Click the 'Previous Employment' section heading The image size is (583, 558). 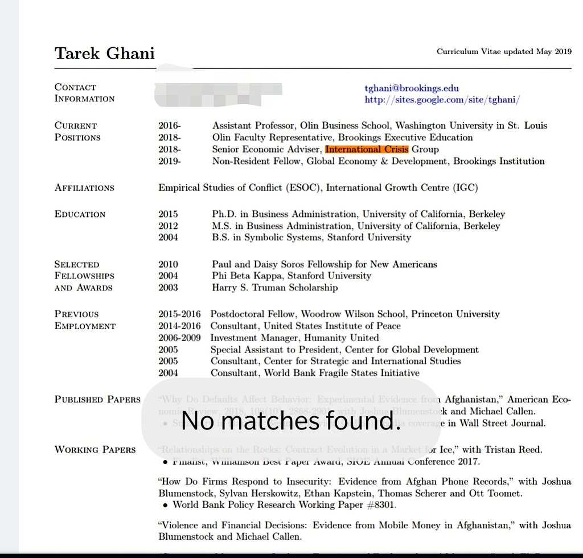85,320
